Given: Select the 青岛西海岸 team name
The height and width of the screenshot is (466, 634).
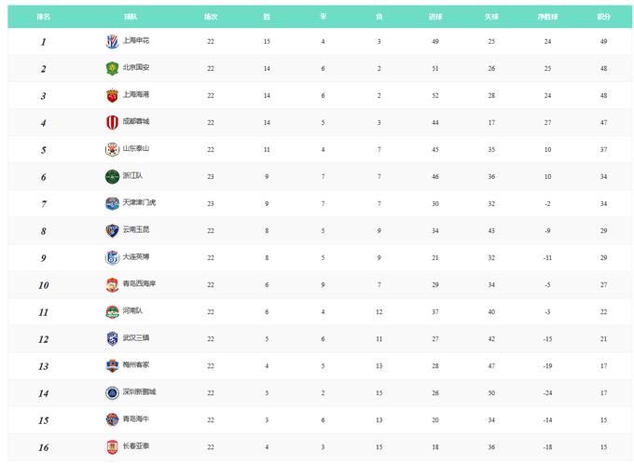Looking at the screenshot, I should pyautogui.click(x=139, y=284).
